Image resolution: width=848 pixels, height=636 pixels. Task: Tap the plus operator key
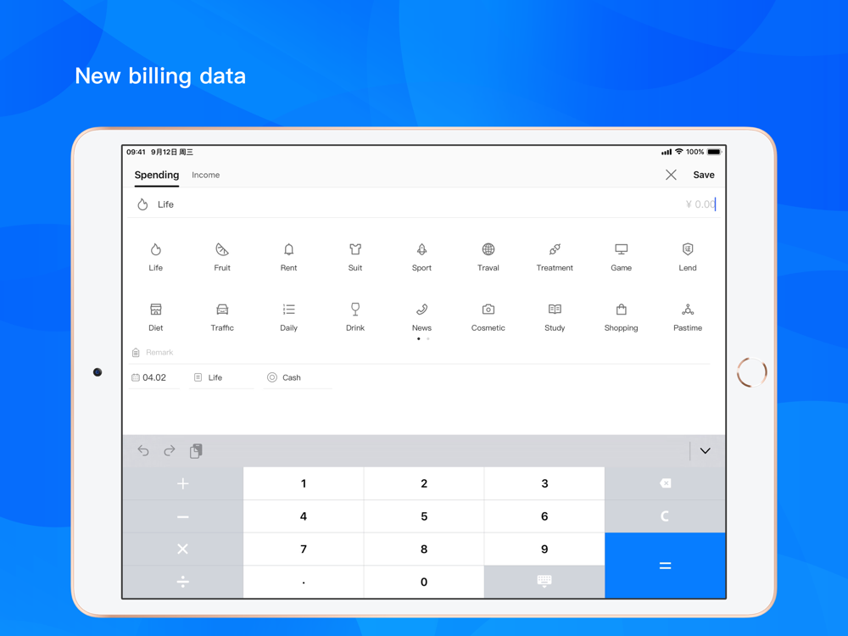coord(183,483)
